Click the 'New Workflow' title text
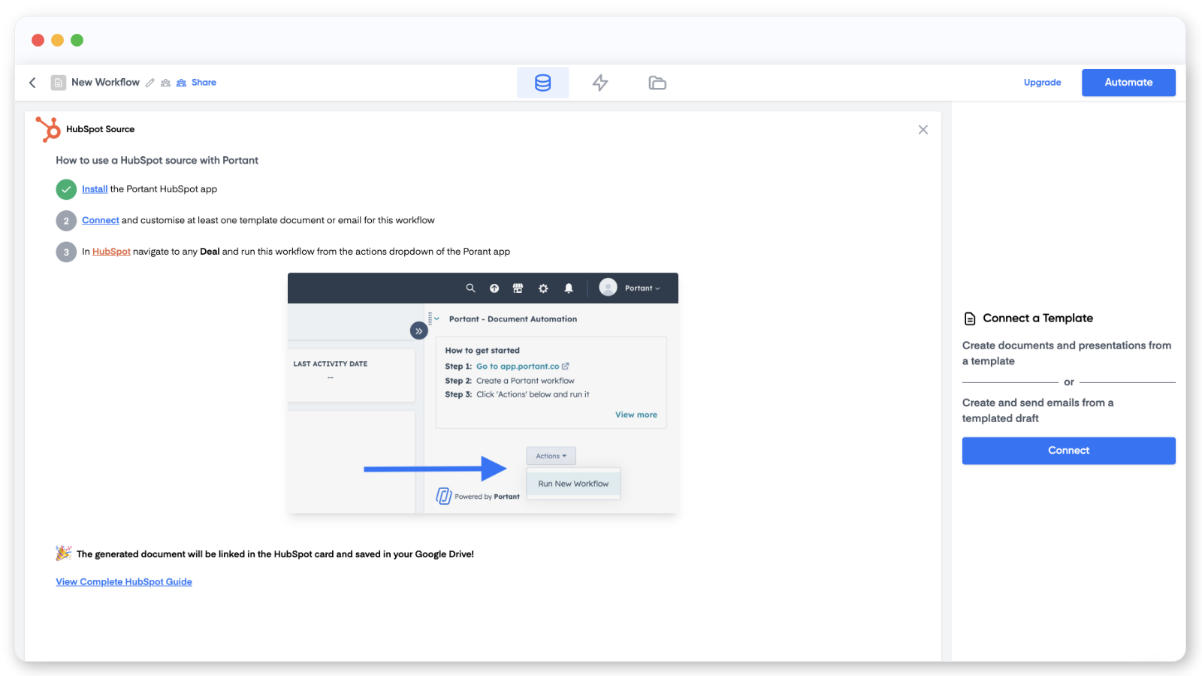 [x=105, y=83]
